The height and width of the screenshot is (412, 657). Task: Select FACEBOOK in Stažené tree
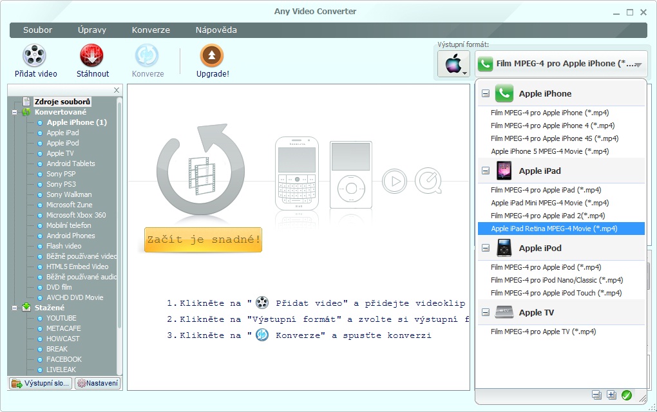pos(64,359)
